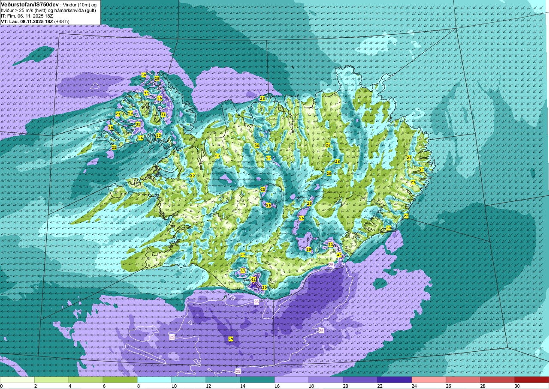Viewport: 549px width, 389px height.
Task: Click the yellow gust label 45
Action: [x=339, y=255]
